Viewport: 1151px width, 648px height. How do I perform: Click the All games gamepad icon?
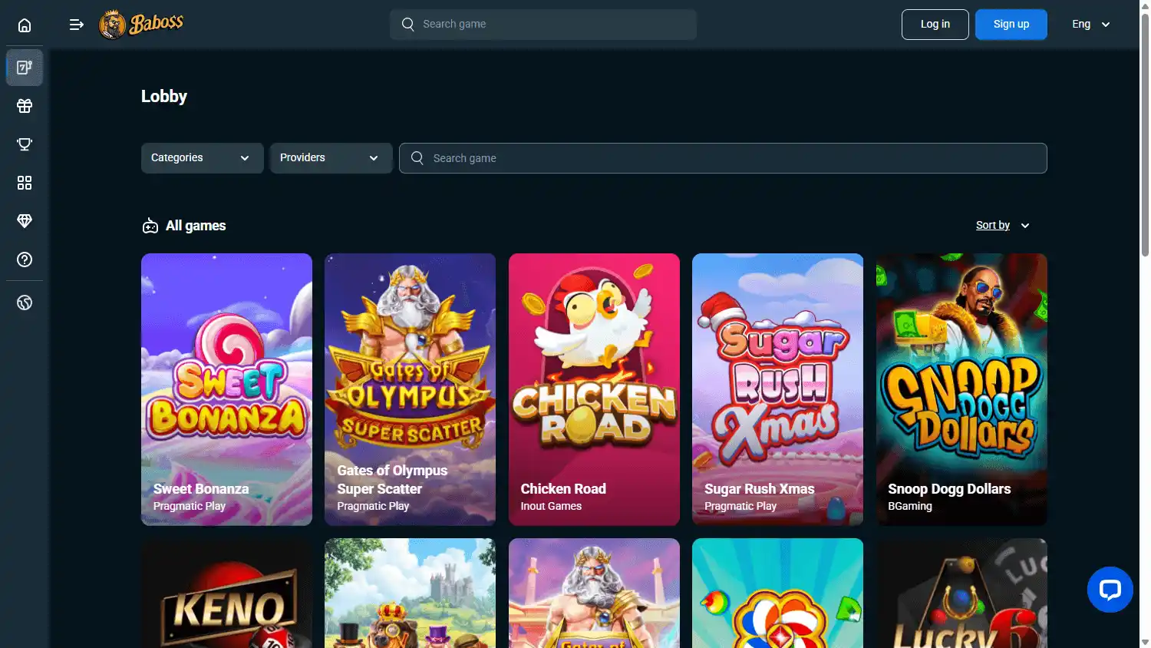pos(150,226)
